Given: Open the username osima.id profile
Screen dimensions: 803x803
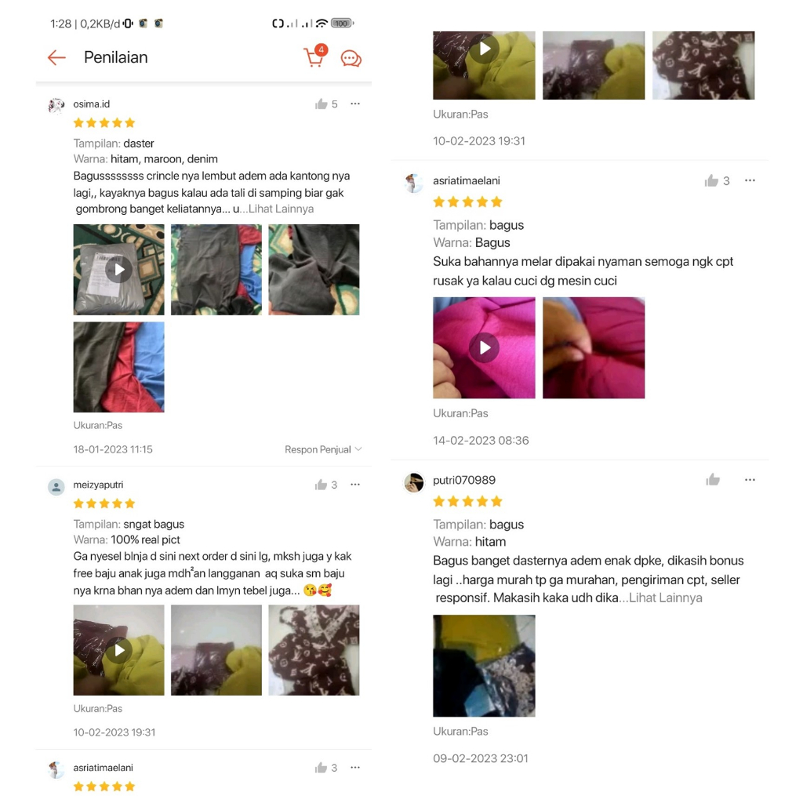Looking at the screenshot, I should (x=91, y=104).
